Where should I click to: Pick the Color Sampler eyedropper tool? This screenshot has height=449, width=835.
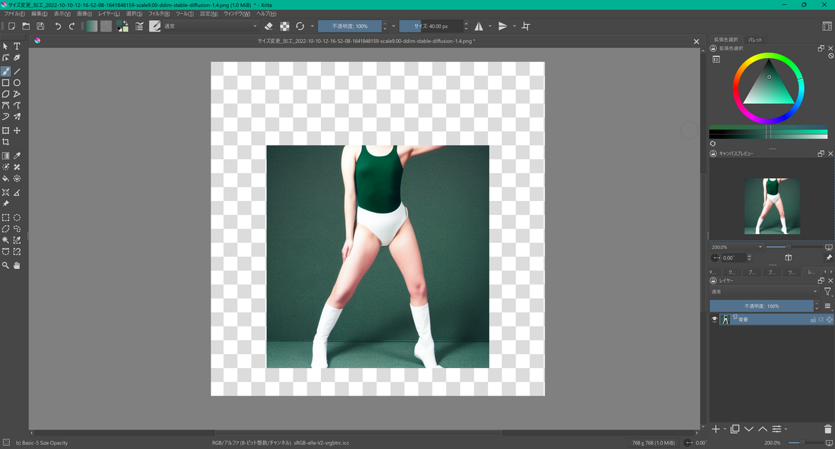[x=17, y=156]
